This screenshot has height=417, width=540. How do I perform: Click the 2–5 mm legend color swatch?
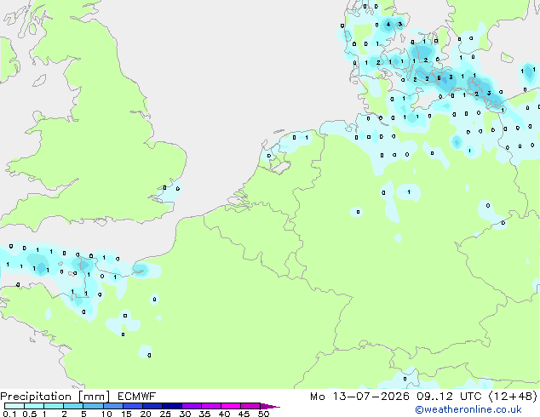[x=73, y=406]
